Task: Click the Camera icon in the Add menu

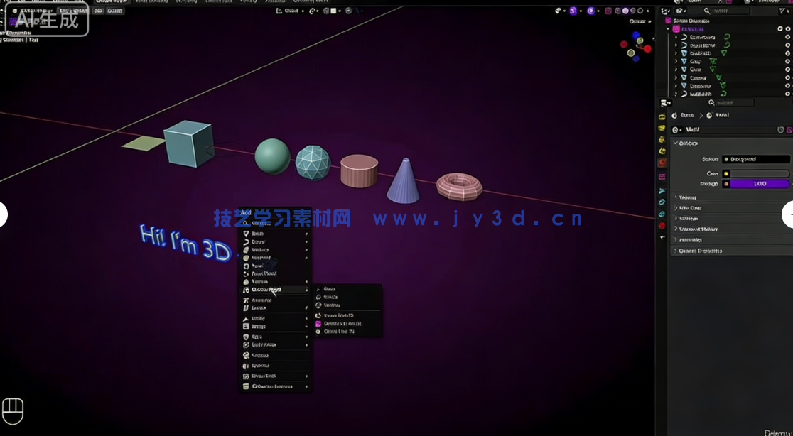Action: pos(247,355)
